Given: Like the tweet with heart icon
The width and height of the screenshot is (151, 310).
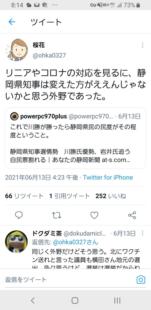Looking at the screenshot, I should click(x=95, y=215).
